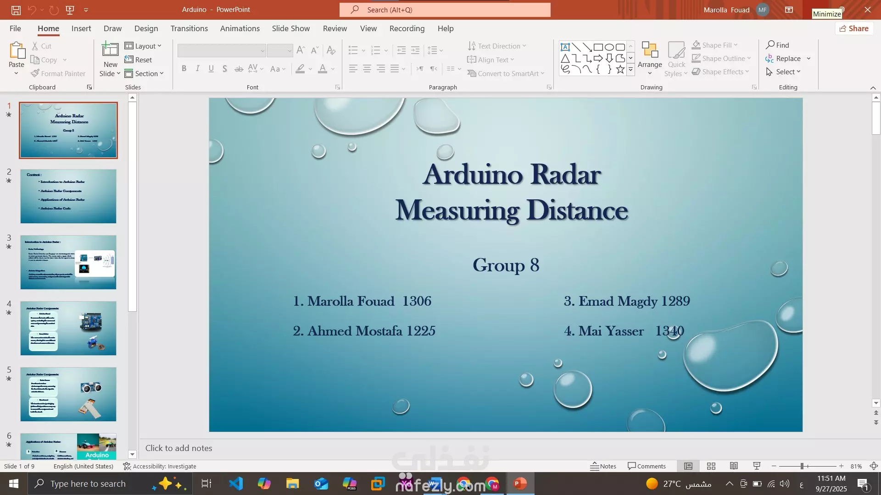Pick the star shape from the shapes gallery

tap(620, 70)
